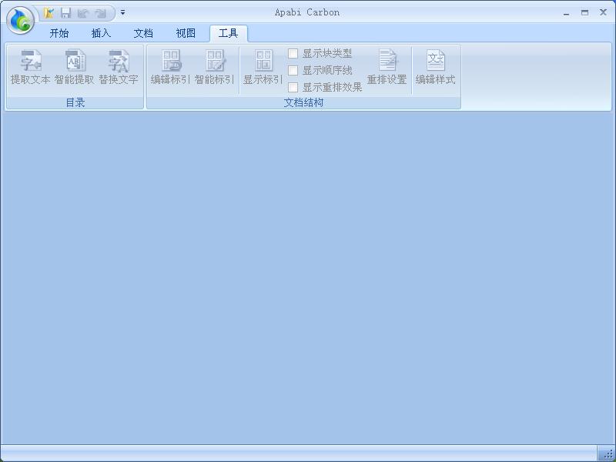Click the undo icon in quick access toolbar
Viewport: 616px width, 462px height.
click(x=83, y=13)
